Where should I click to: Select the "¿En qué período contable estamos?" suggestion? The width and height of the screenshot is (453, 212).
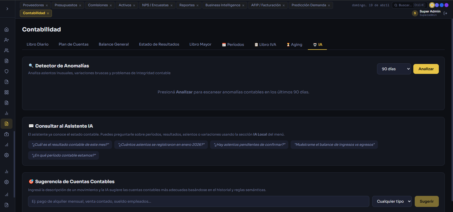pyautogui.click(x=63, y=155)
